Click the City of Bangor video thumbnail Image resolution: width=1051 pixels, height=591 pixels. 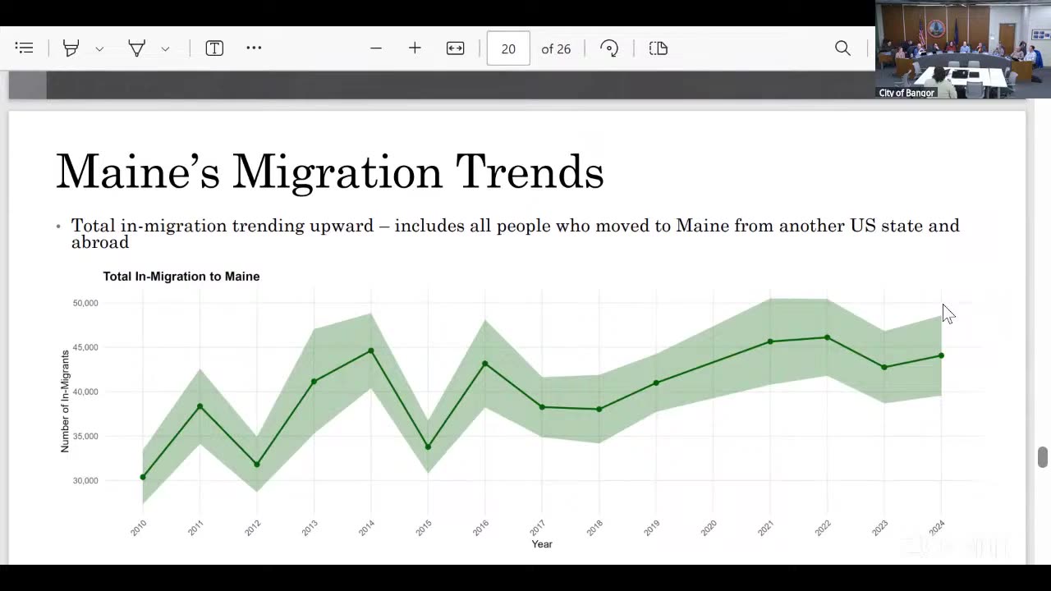tap(962, 49)
